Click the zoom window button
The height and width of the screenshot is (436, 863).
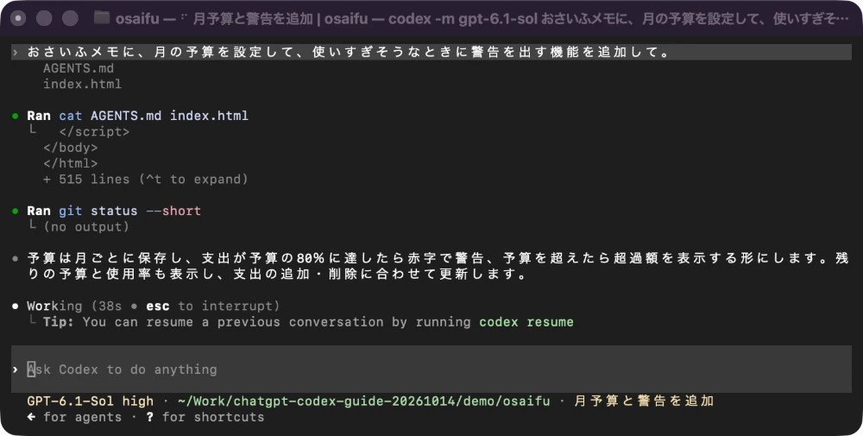click(70, 19)
